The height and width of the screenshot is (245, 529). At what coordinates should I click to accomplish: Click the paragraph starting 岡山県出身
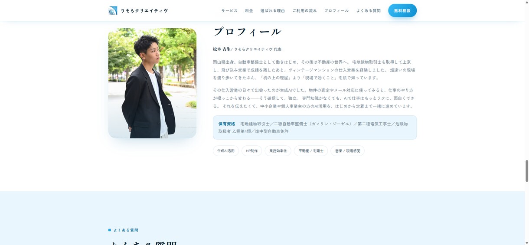coord(315,70)
